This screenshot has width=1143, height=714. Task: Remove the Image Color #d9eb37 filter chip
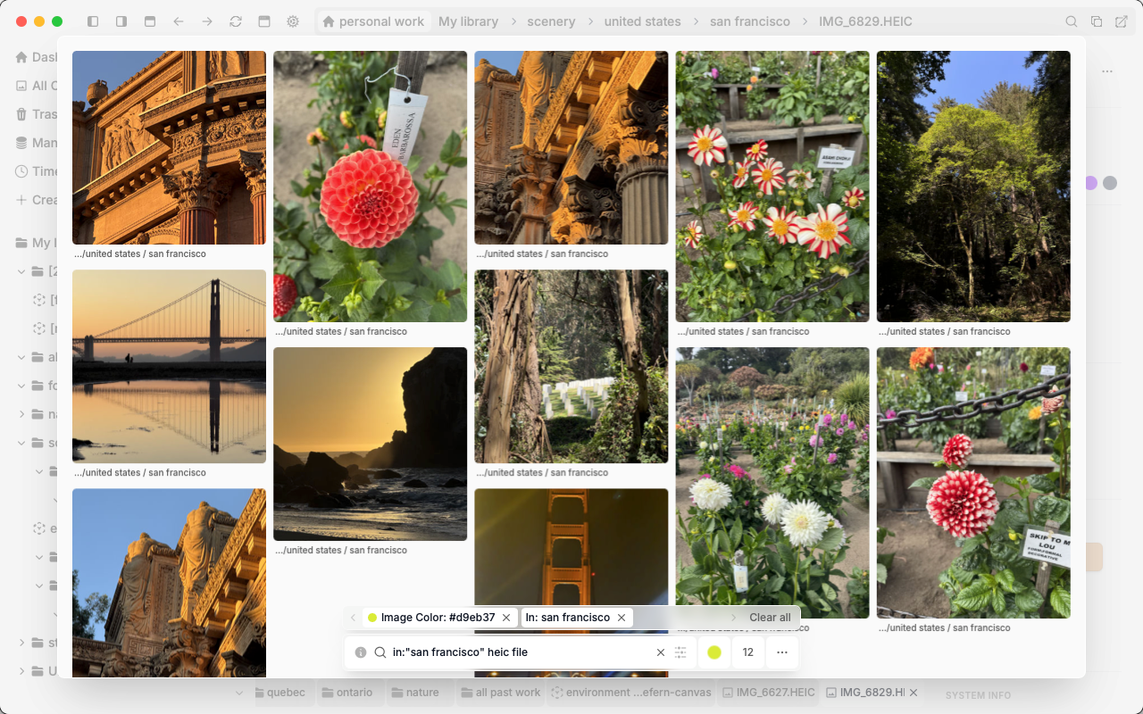[x=506, y=617]
